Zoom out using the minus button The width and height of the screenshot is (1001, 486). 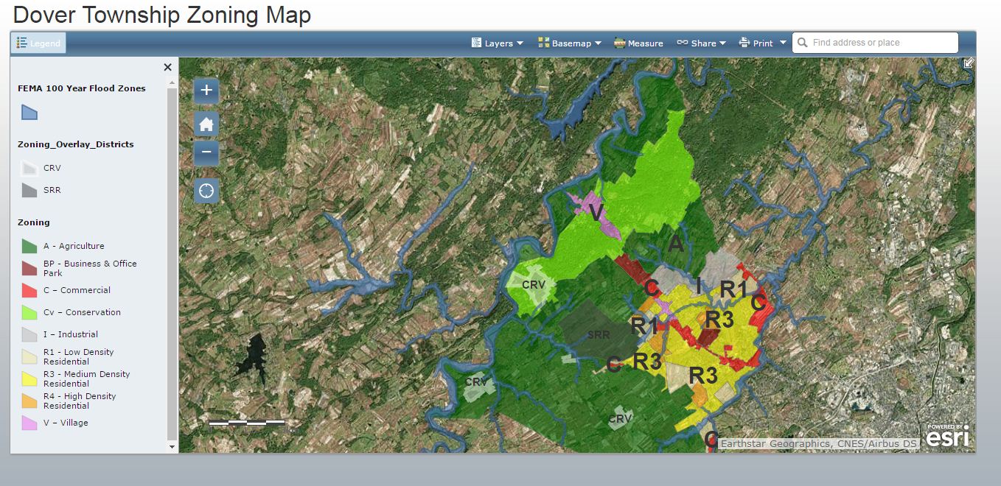click(x=206, y=153)
